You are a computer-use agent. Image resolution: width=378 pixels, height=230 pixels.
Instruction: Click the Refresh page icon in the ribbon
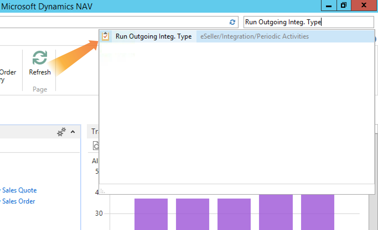pos(40,58)
